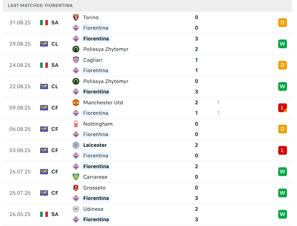Image resolution: width=297 pixels, height=226 pixels.
Task: Click the Leicester club crest icon
Action: 75,145
